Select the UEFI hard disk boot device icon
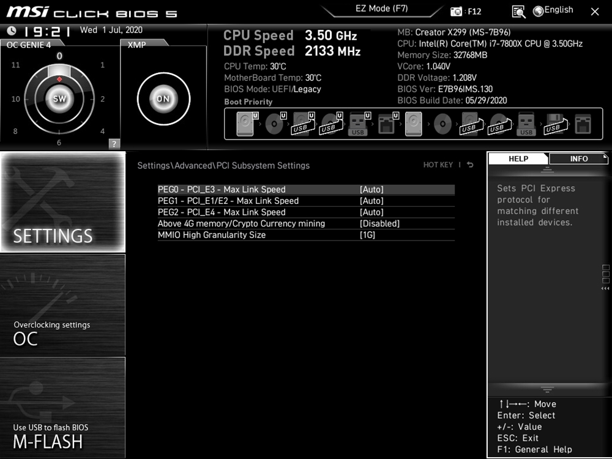This screenshot has height=459, width=612. coord(247,124)
